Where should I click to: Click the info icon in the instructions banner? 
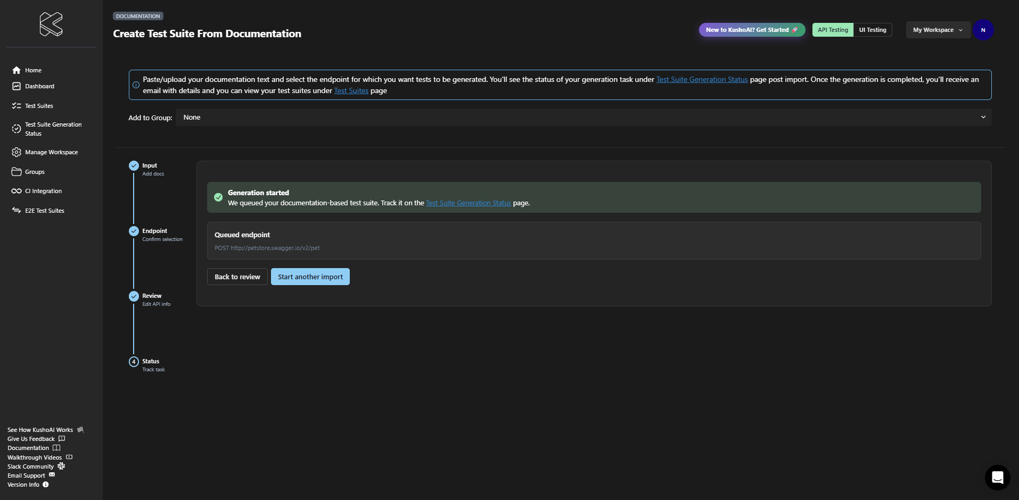136,85
